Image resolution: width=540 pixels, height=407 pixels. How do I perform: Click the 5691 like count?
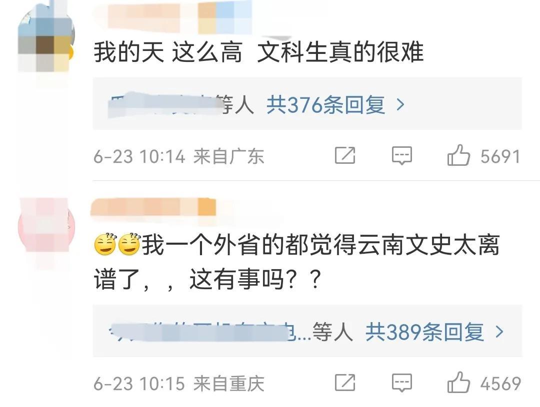tap(500, 156)
